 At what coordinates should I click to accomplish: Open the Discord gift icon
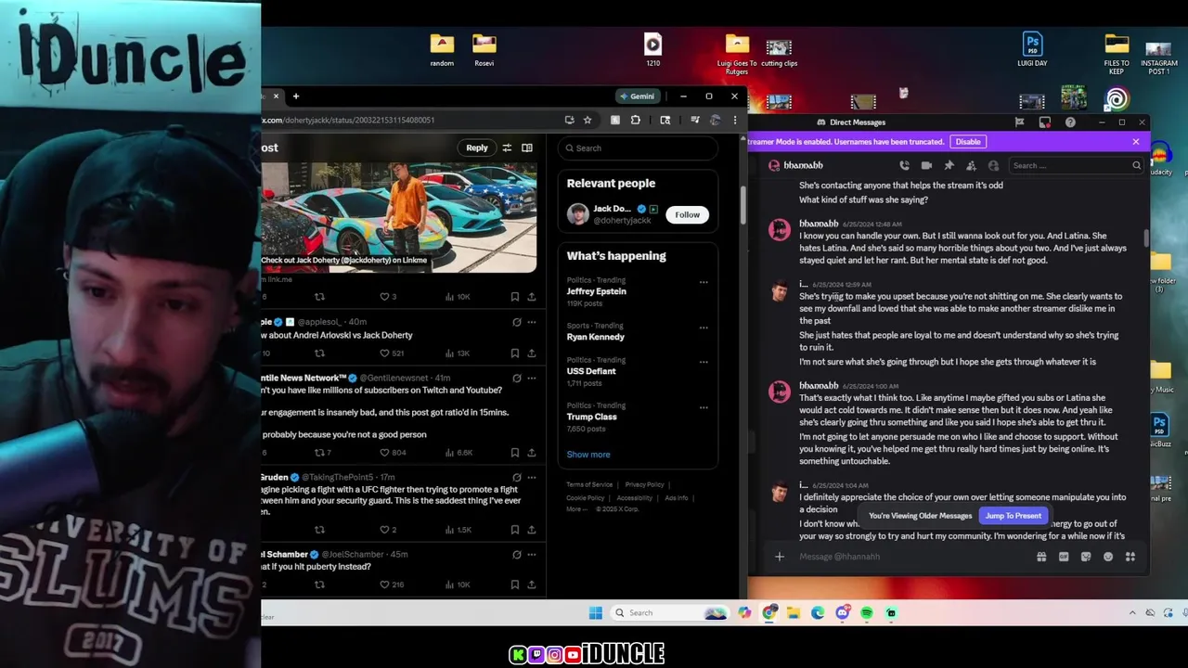[x=1041, y=557]
